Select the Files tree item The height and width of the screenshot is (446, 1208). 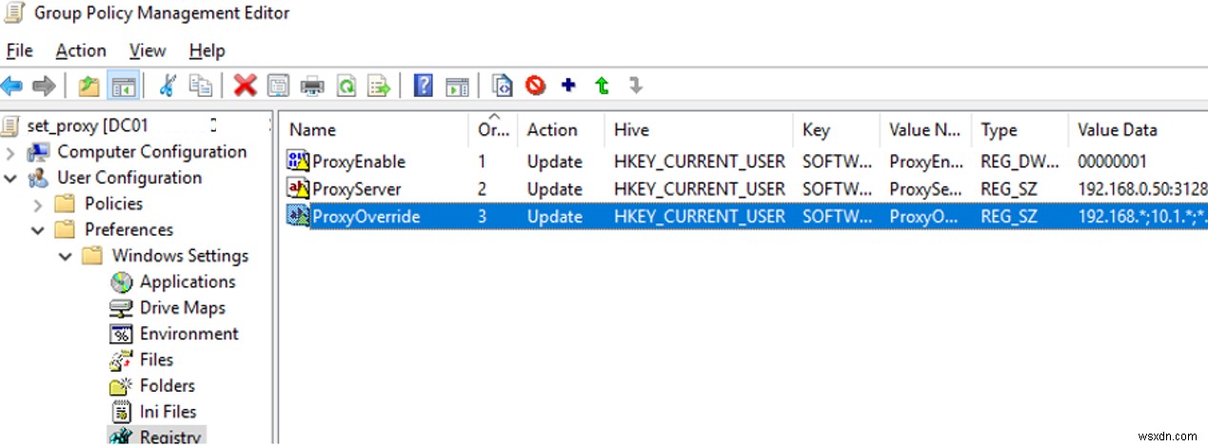pos(156,359)
